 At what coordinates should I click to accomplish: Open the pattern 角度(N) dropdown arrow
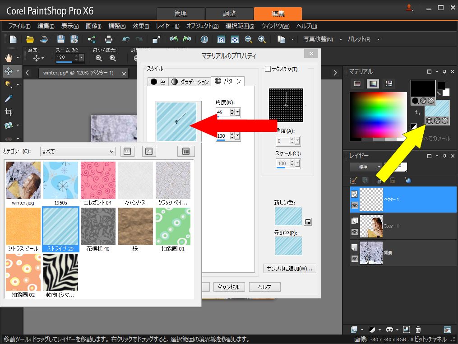pos(238,112)
